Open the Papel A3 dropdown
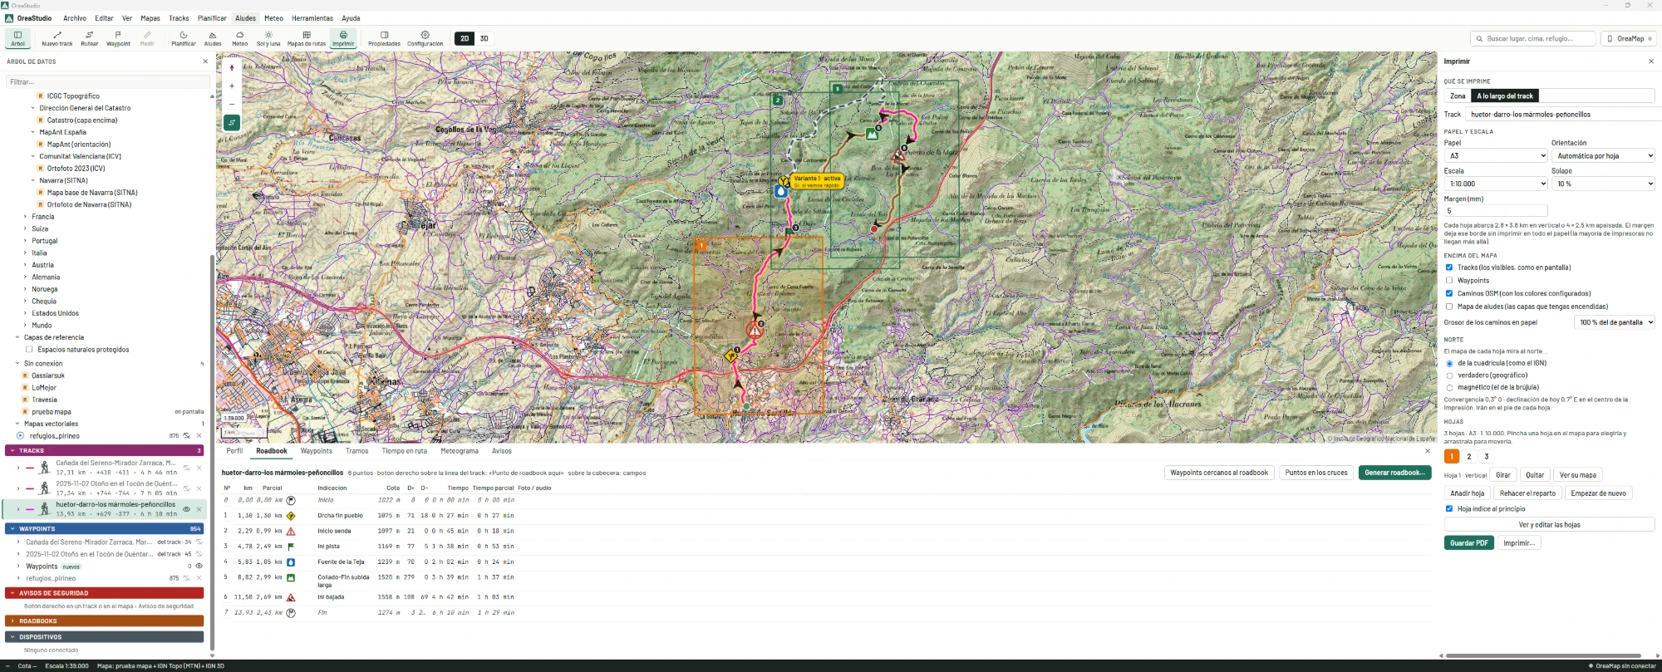The image size is (1662, 672). coord(1496,156)
